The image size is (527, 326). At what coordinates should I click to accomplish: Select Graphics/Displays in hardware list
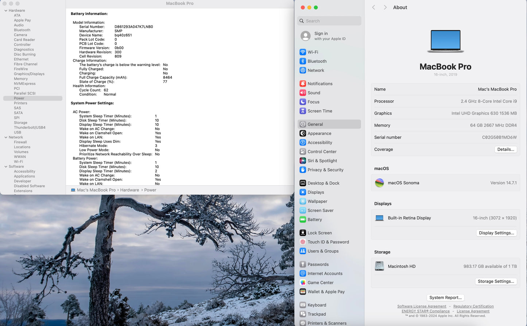(29, 74)
